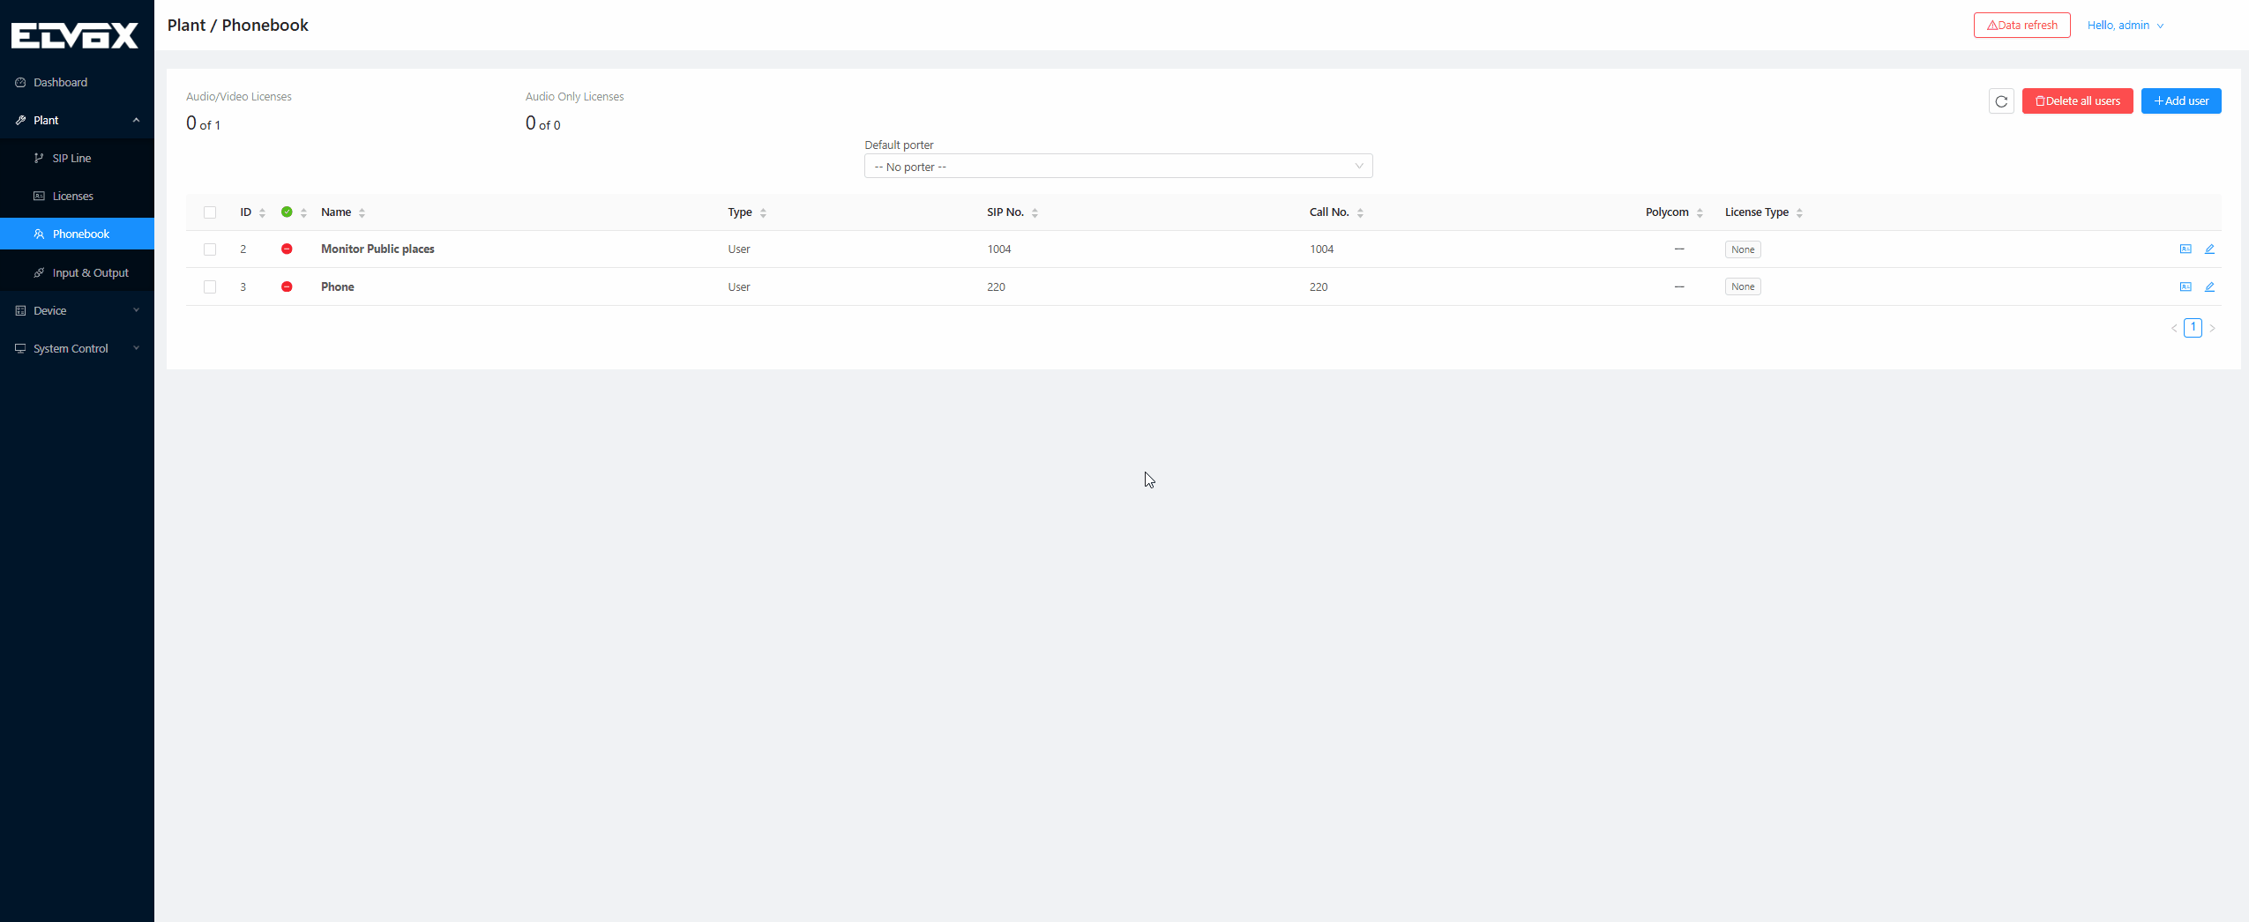Click the refresh icon beside Delete all users

click(x=2001, y=101)
